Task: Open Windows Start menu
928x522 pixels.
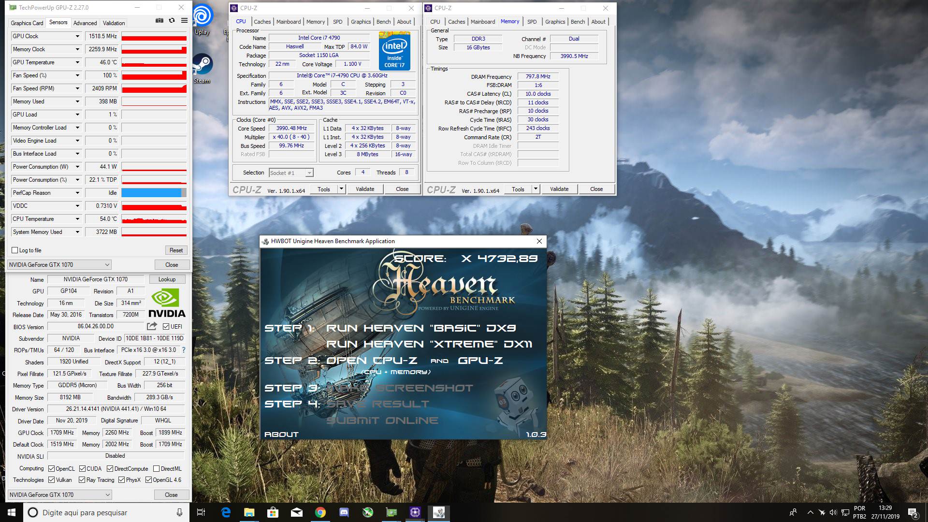Action: pyautogui.click(x=12, y=512)
